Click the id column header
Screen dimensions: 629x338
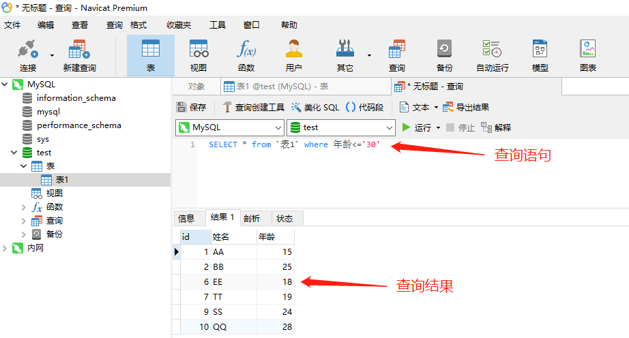(x=196, y=237)
